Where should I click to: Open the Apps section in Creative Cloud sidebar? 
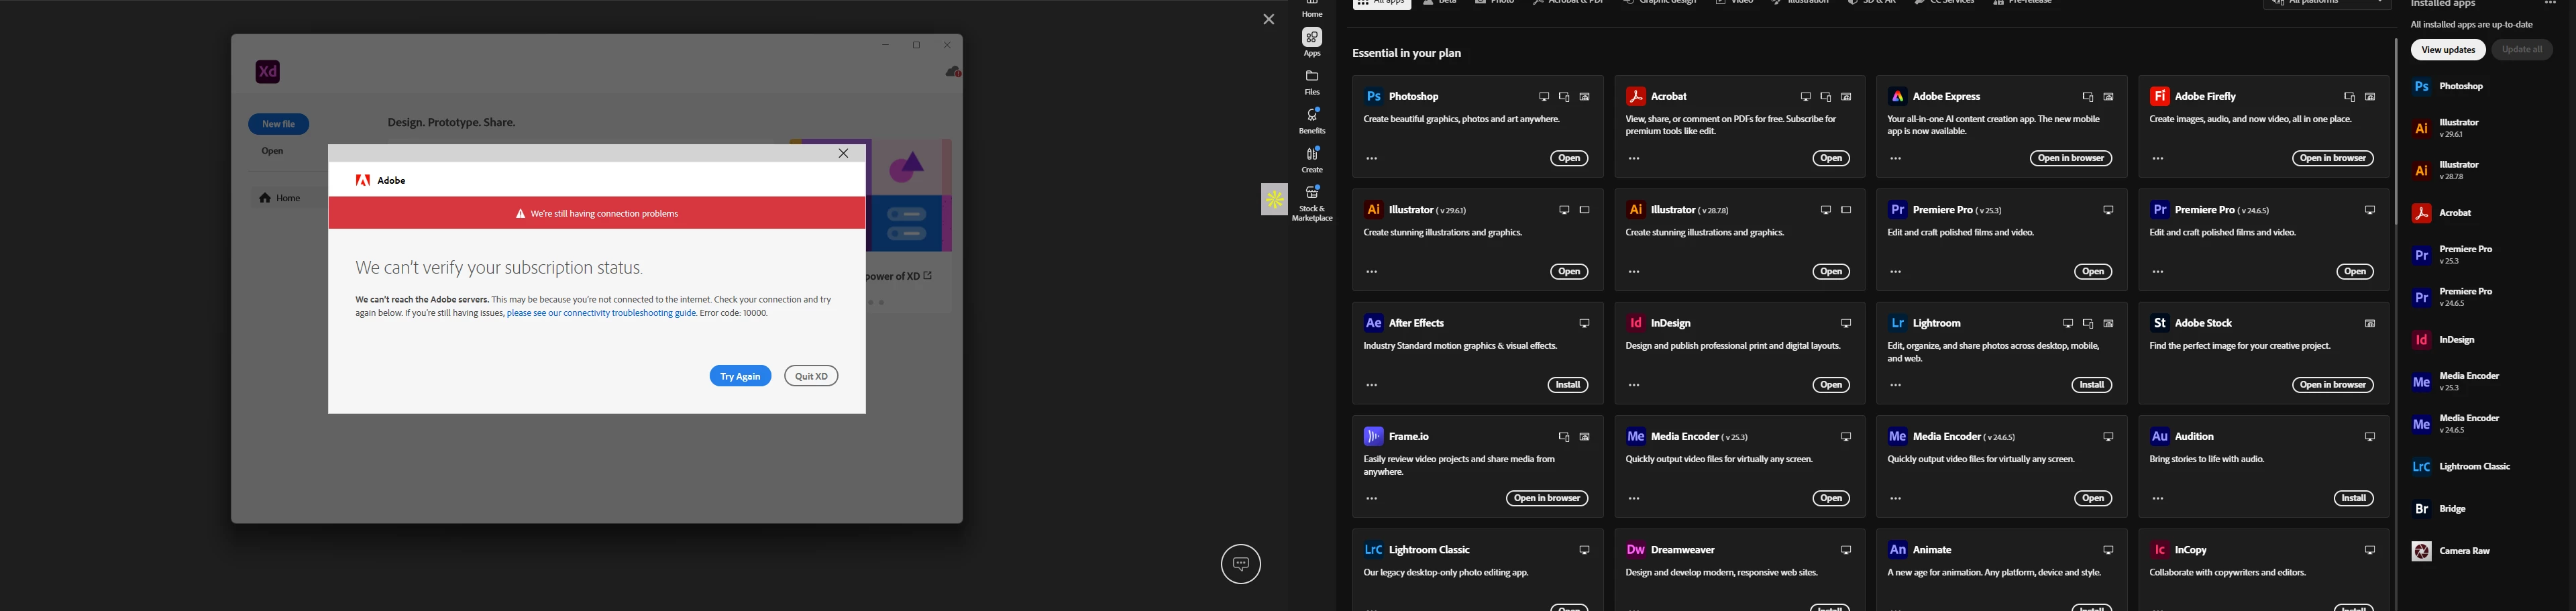1312,43
